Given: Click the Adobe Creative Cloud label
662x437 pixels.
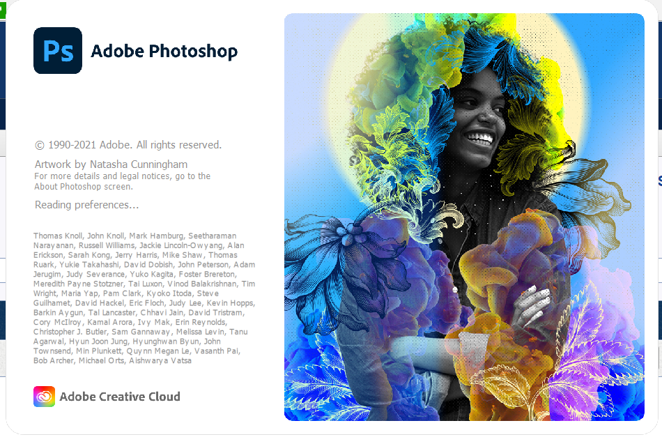Looking at the screenshot, I should tap(120, 397).
